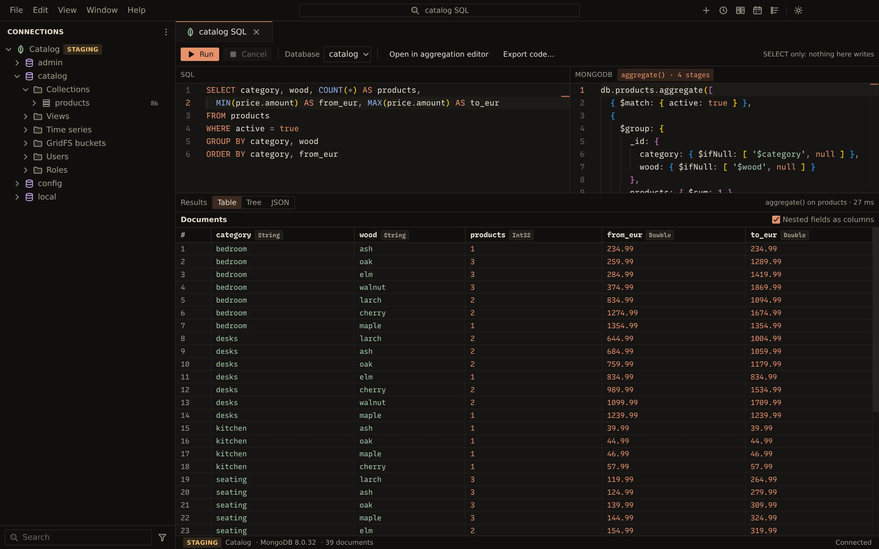Click the Catalog connection leaf icon
Viewport: 879px width, 549px height.
21,49
